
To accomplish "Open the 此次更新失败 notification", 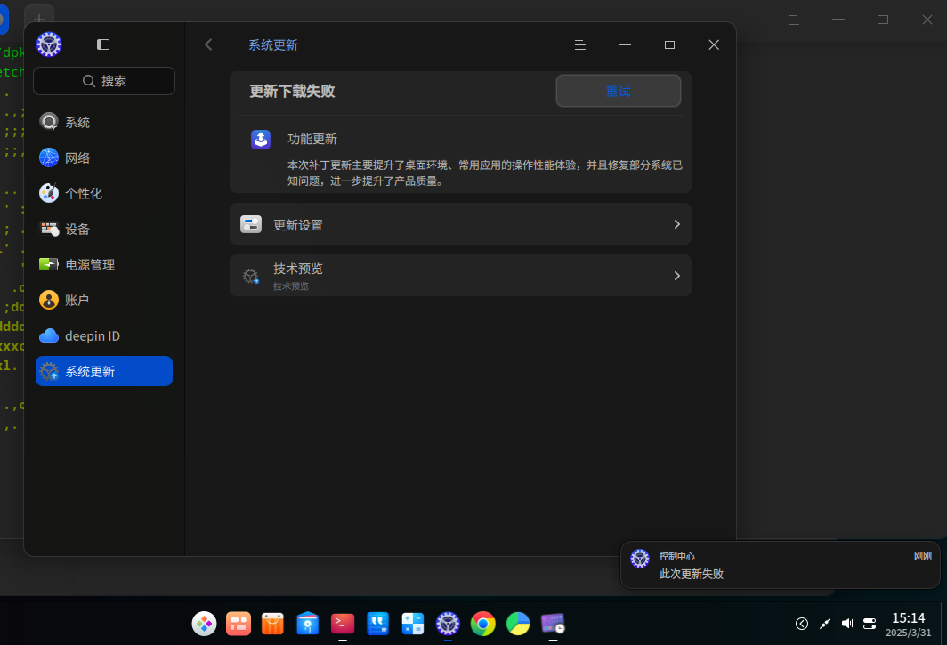I will point(781,565).
